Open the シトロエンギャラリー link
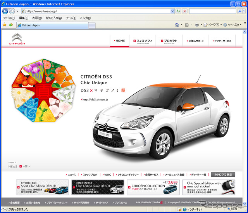 pyautogui.click(x=127, y=175)
